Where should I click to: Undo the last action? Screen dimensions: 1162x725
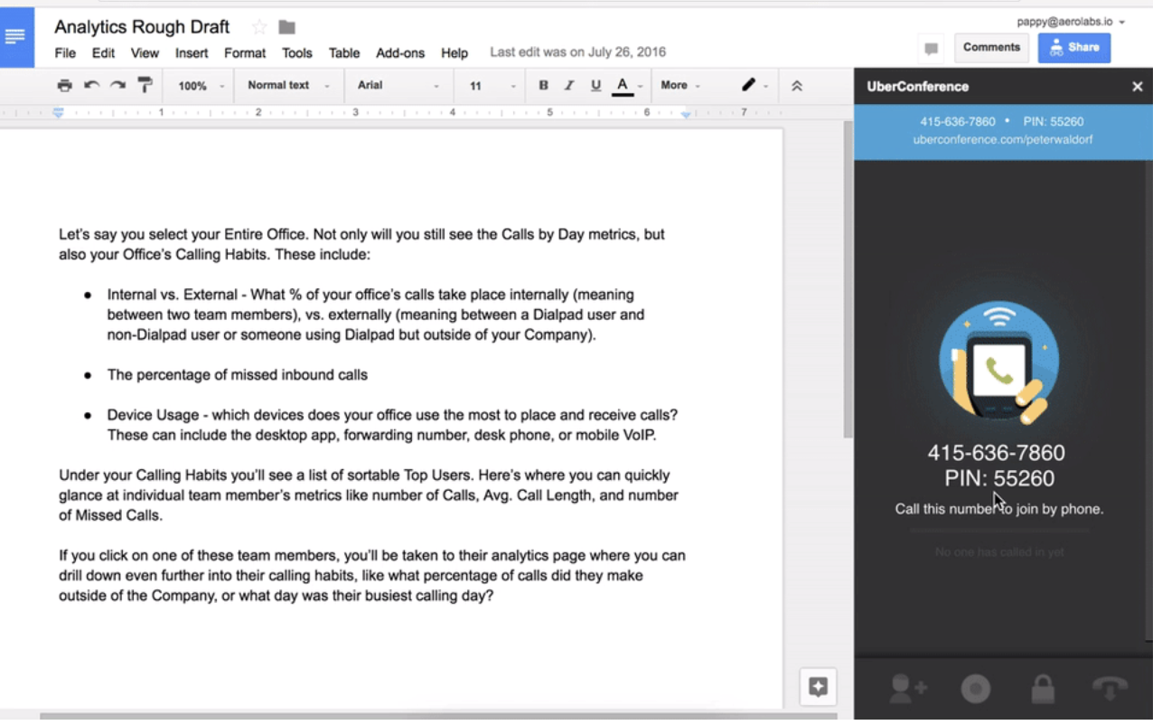[x=91, y=85]
